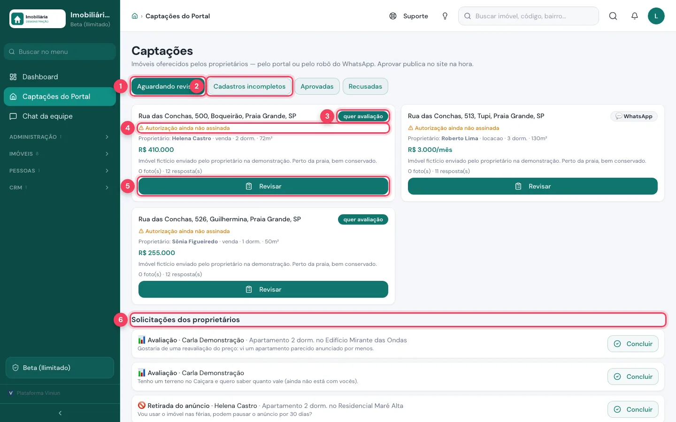Click owner name Sônia Figueiredo
This screenshot has width=676, height=422.
point(195,241)
